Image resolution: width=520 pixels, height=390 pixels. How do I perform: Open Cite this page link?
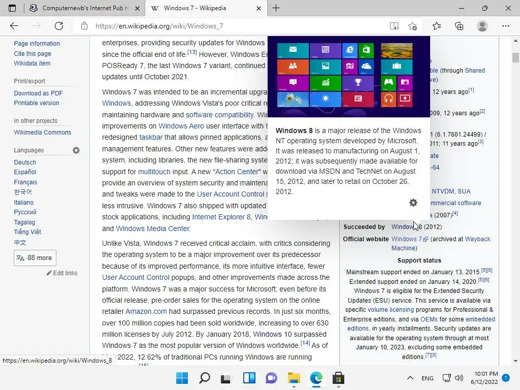pyautogui.click(x=32, y=53)
